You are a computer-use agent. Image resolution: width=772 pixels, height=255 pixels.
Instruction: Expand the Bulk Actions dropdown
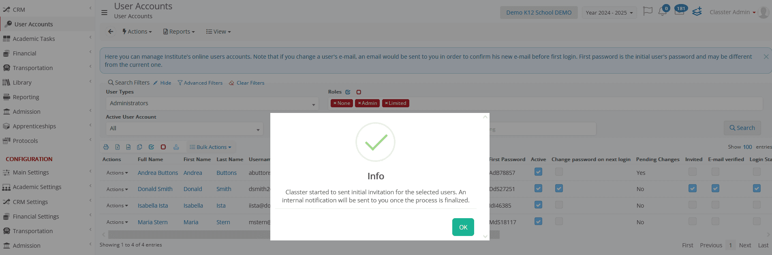[210, 147]
